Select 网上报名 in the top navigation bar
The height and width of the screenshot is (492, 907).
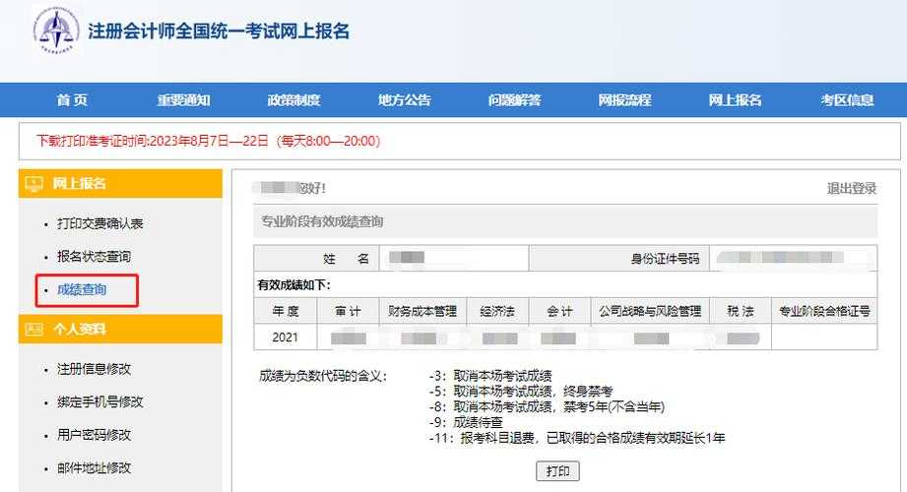tap(736, 100)
